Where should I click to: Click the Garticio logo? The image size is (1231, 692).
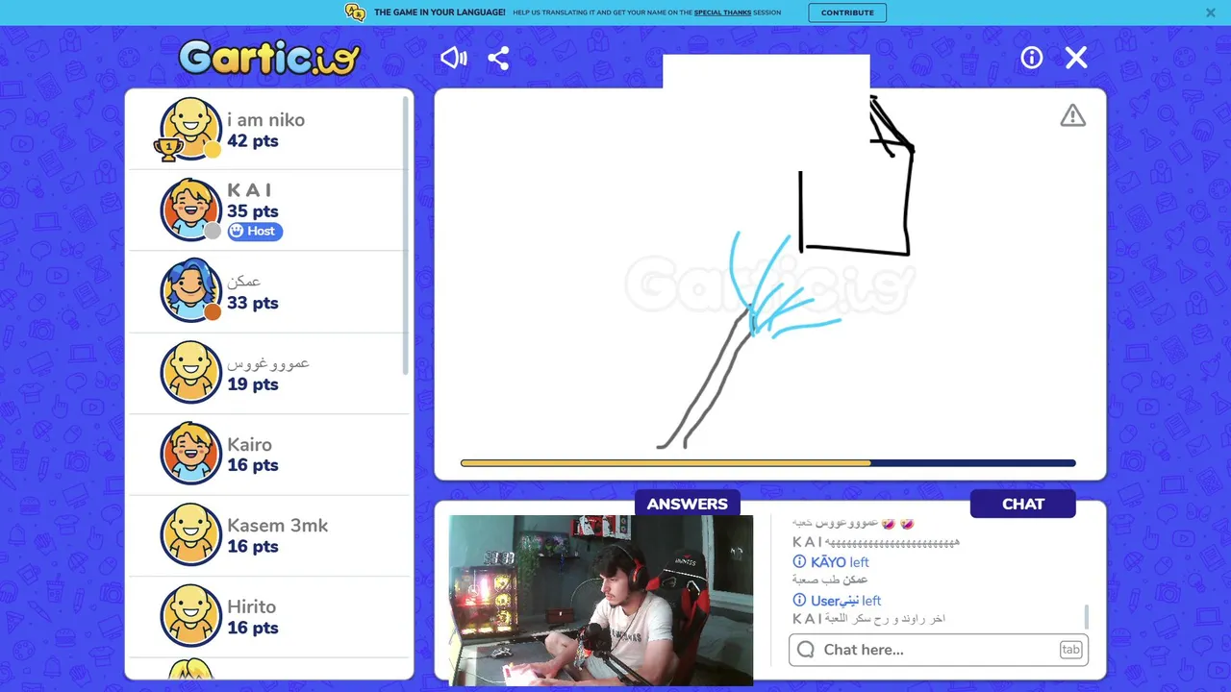coord(269,58)
